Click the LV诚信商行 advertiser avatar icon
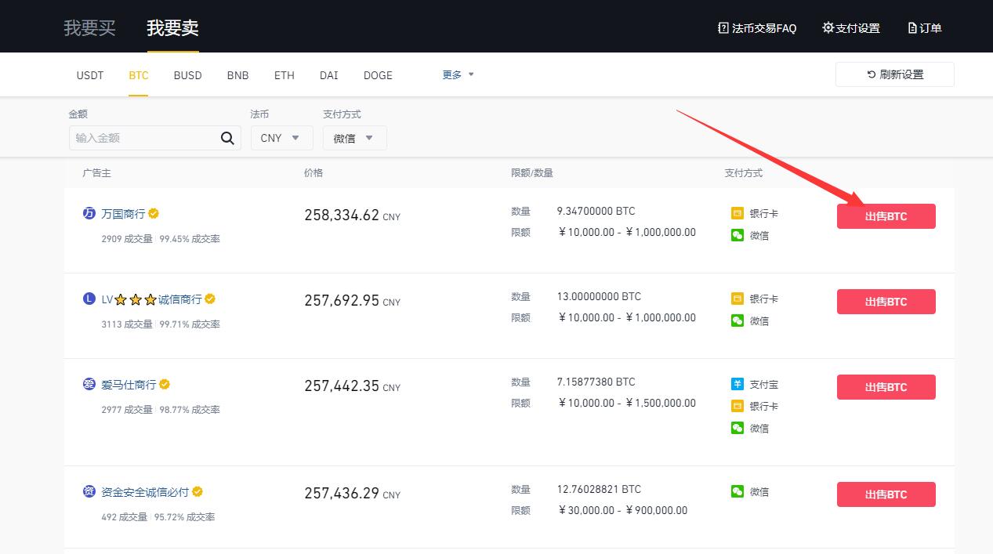 pyautogui.click(x=89, y=299)
